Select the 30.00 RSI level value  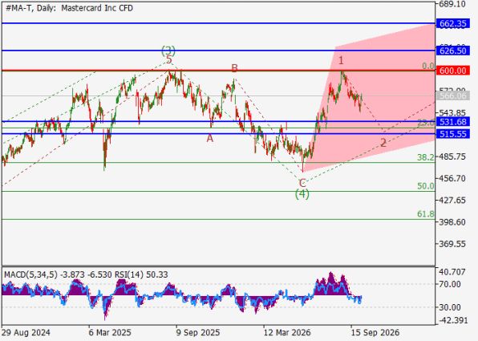pos(450,307)
